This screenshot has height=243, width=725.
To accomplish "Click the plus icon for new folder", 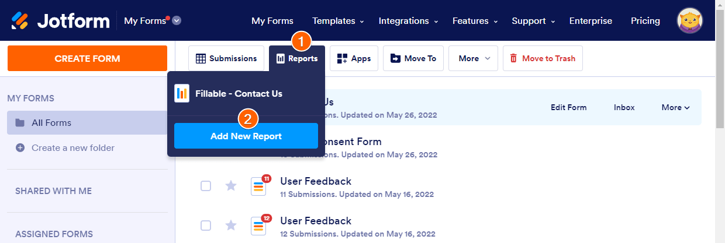I will 20,148.
